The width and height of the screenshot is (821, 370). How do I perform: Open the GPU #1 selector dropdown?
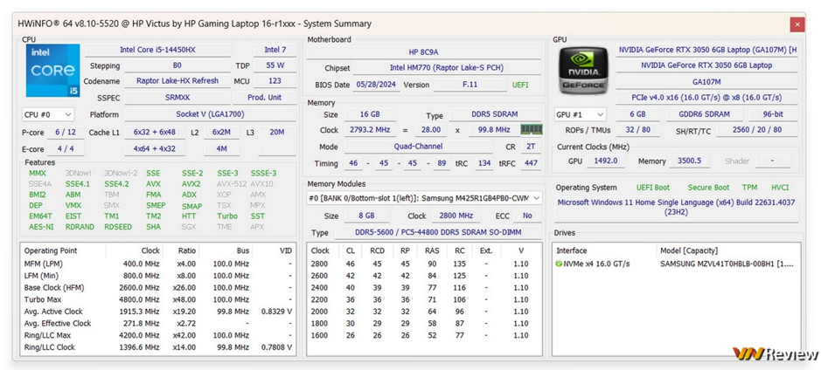point(581,114)
